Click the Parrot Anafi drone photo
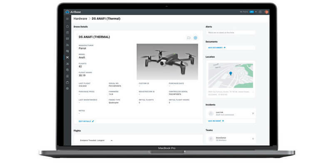The width and height of the screenshot is (333, 166). 167,61
